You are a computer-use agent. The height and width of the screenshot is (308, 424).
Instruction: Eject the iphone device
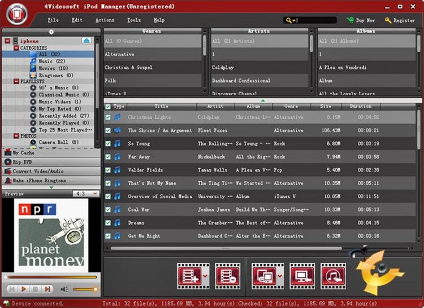click(x=86, y=41)
